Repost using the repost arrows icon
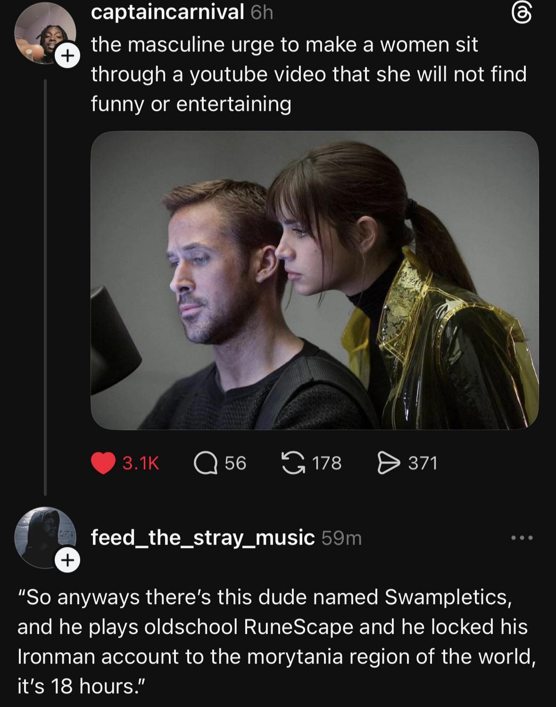This screenshot has width=556, height=707. coord(292,462)
